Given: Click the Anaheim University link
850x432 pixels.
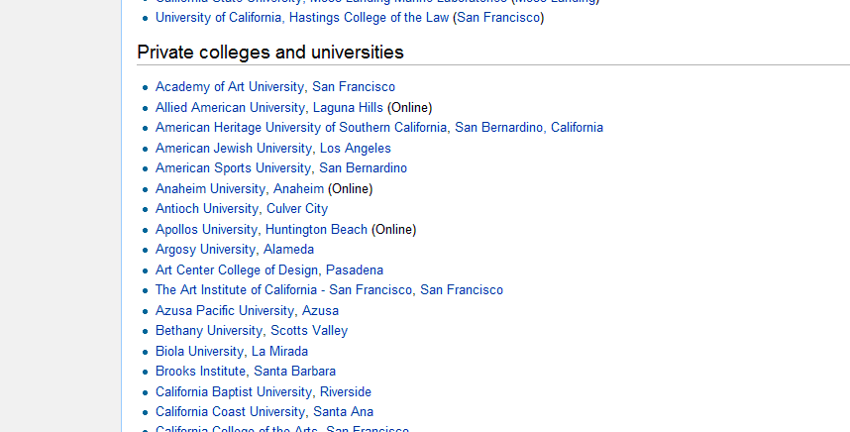Looking at the screenshot, I should [x=210, y=189].
